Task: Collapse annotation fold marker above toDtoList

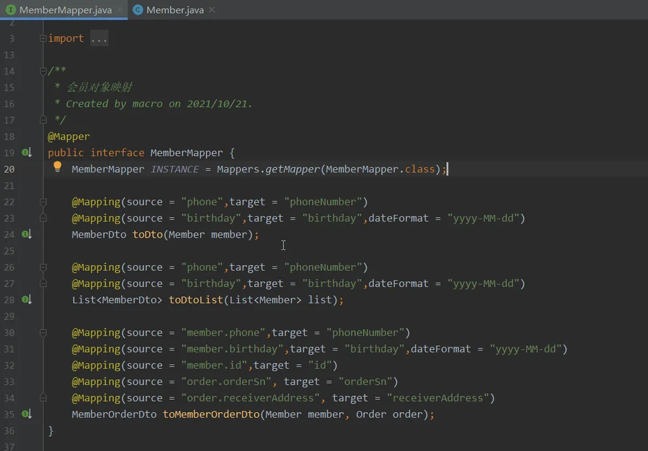Action: click(43, 267)
